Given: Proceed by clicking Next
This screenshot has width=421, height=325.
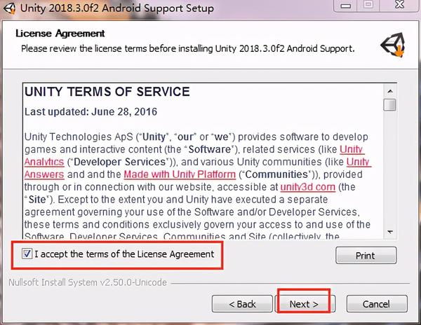Looking at the screenshot, I should [304, 304].
